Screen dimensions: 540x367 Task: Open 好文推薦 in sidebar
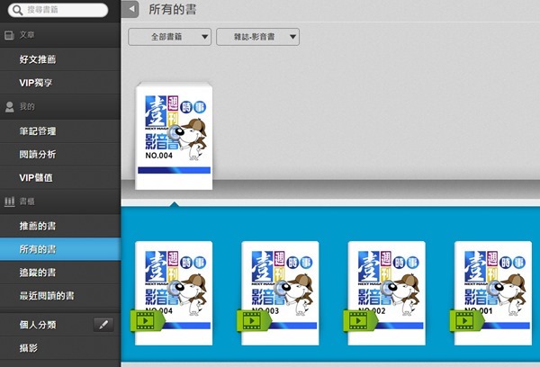tap(60, 59)
